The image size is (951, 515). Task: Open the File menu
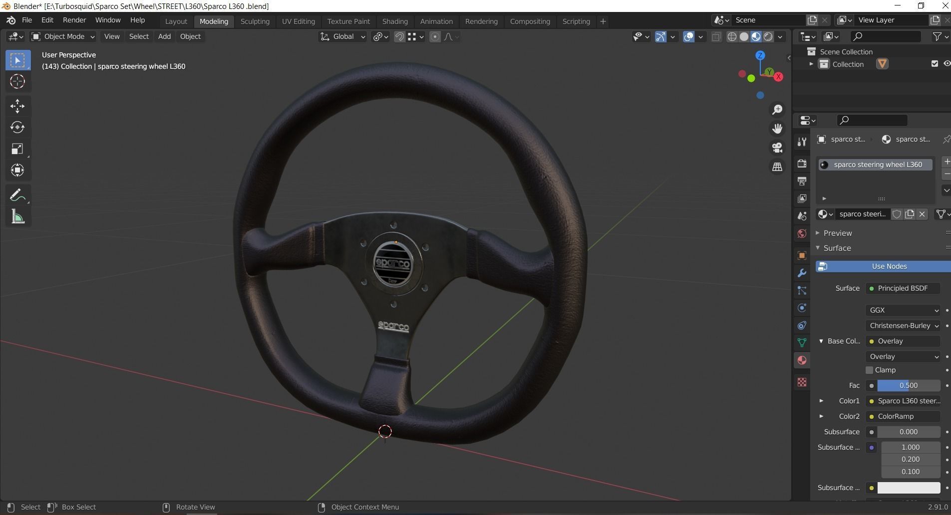click(27, 20)
